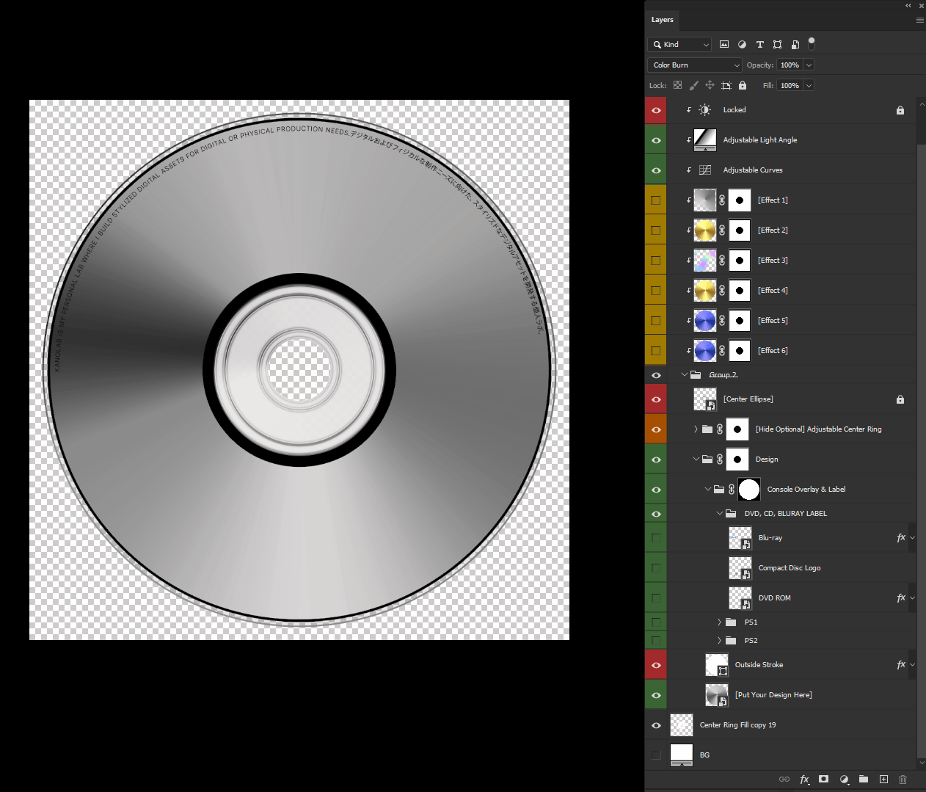Open the Kind filter dropdown
This screenshot has height=792, width=926.
point(679,44)
